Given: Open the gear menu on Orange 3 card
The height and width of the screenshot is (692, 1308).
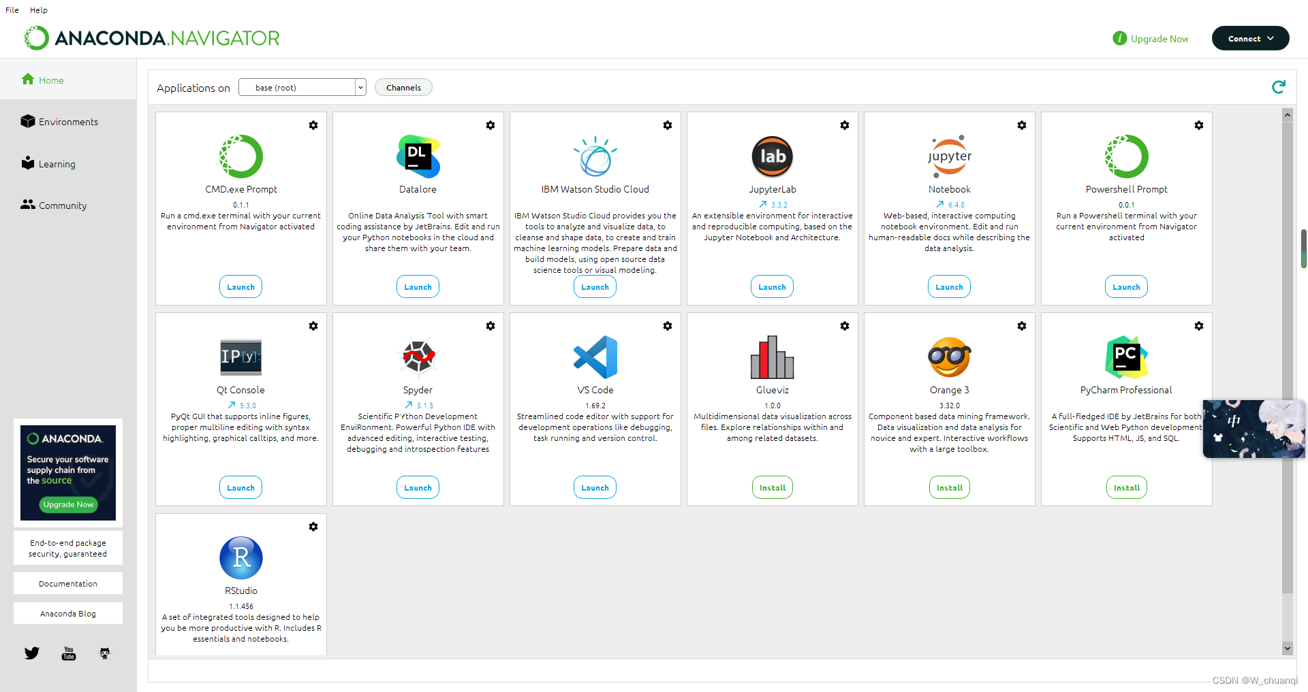Looking at the screenshot, I should coord(1022,326).
